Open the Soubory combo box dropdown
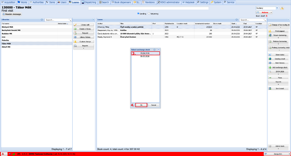291x156 pixels. tap(277, 8)
